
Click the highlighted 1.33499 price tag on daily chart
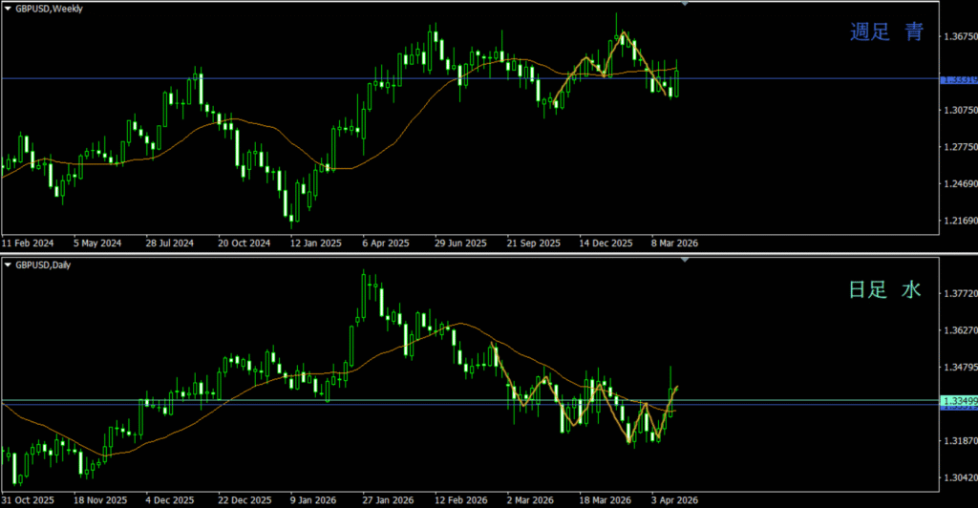pyautogui.click(x=958, y=400)
